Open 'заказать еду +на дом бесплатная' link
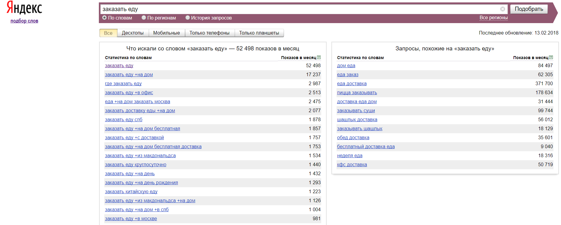Viewport: 561px width, 225px height. tap(142, 129)
